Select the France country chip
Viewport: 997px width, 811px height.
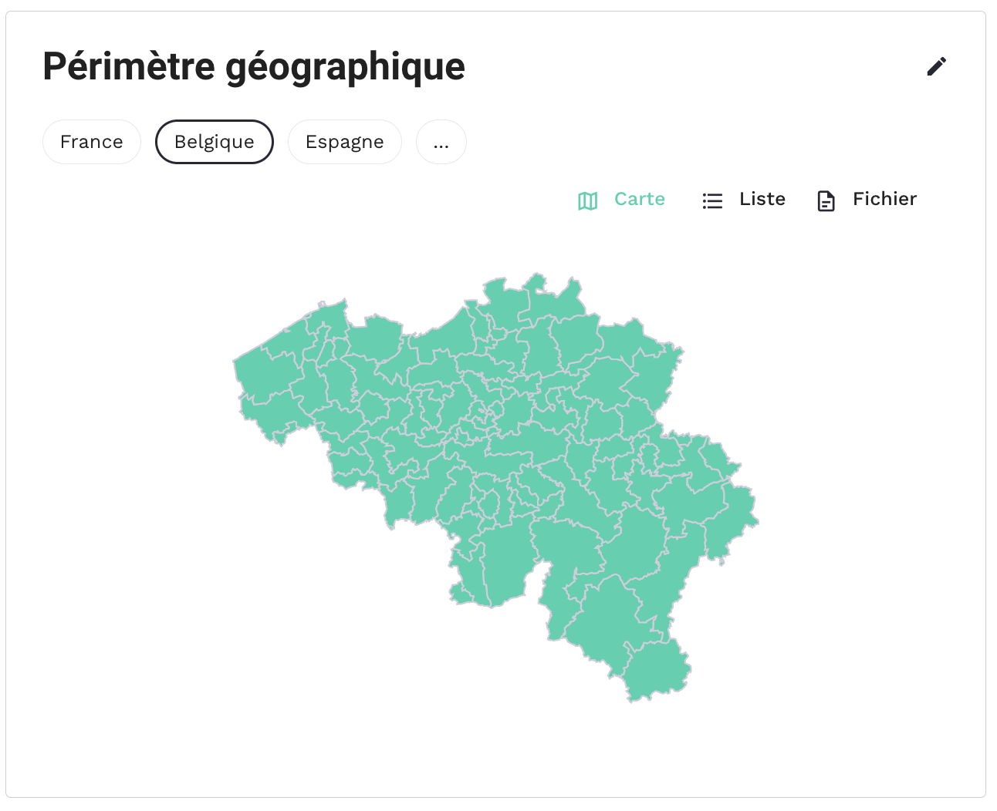click(92, 142)
